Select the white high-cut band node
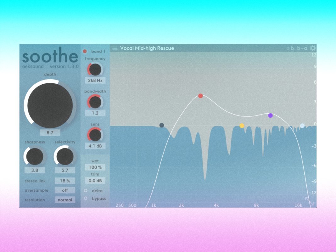 [302, 126]
